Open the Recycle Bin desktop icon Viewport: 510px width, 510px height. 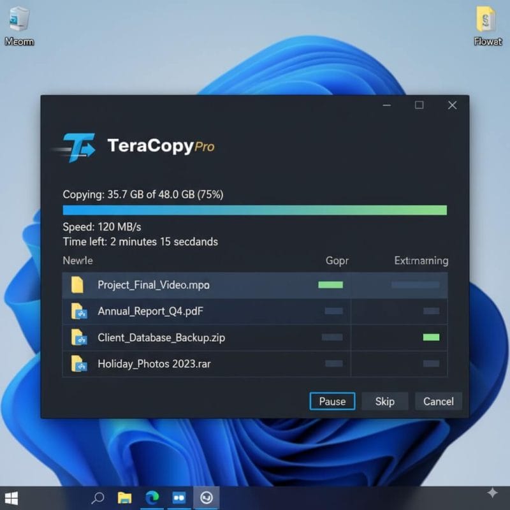pyautogui.click(x=18, y=20)
